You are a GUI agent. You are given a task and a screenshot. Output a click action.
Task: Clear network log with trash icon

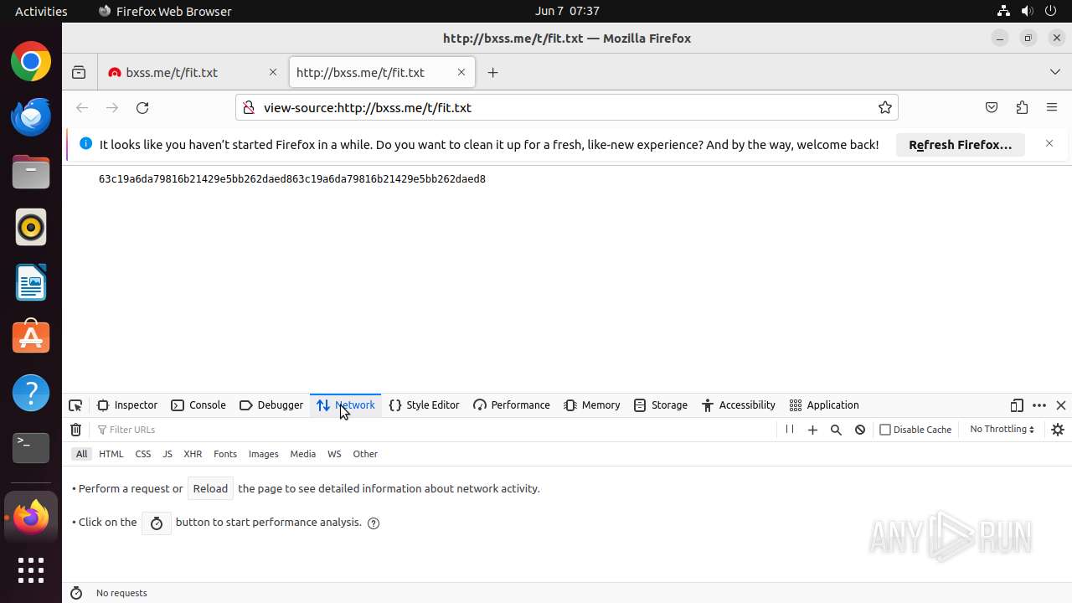pos(75,430)
